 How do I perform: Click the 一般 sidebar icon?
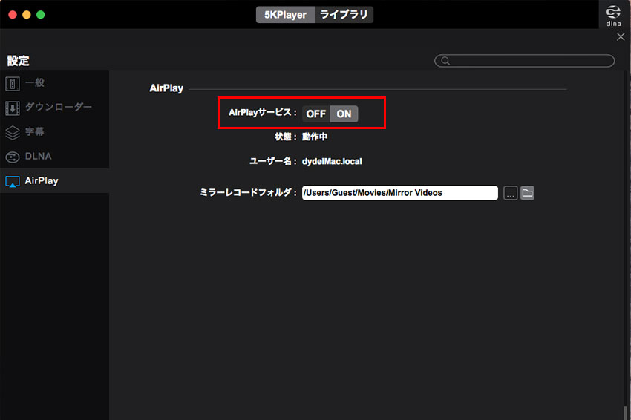[x=13, y=84]
